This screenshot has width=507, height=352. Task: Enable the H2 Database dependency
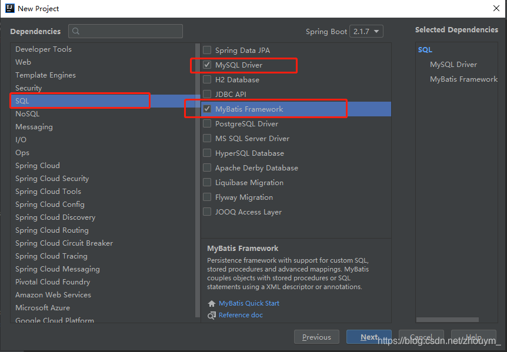[x=207, y=79]
